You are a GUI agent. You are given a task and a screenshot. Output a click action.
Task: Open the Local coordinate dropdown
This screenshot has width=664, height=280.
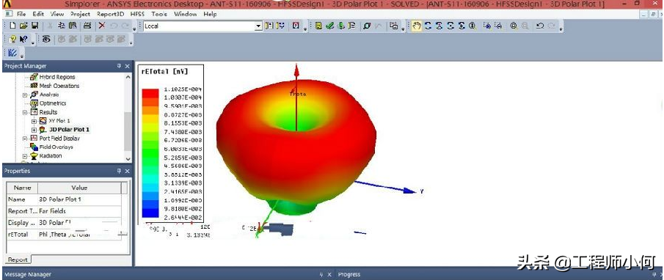[x=258, y=26]
